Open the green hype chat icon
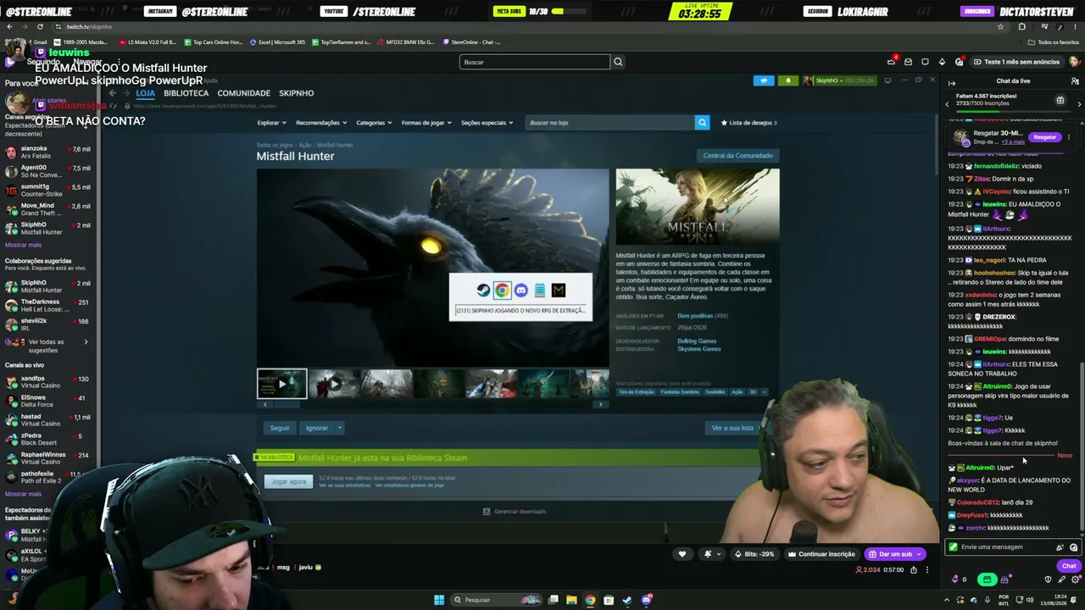Viewport: 1085px width, 610px height. coord(987,579)
